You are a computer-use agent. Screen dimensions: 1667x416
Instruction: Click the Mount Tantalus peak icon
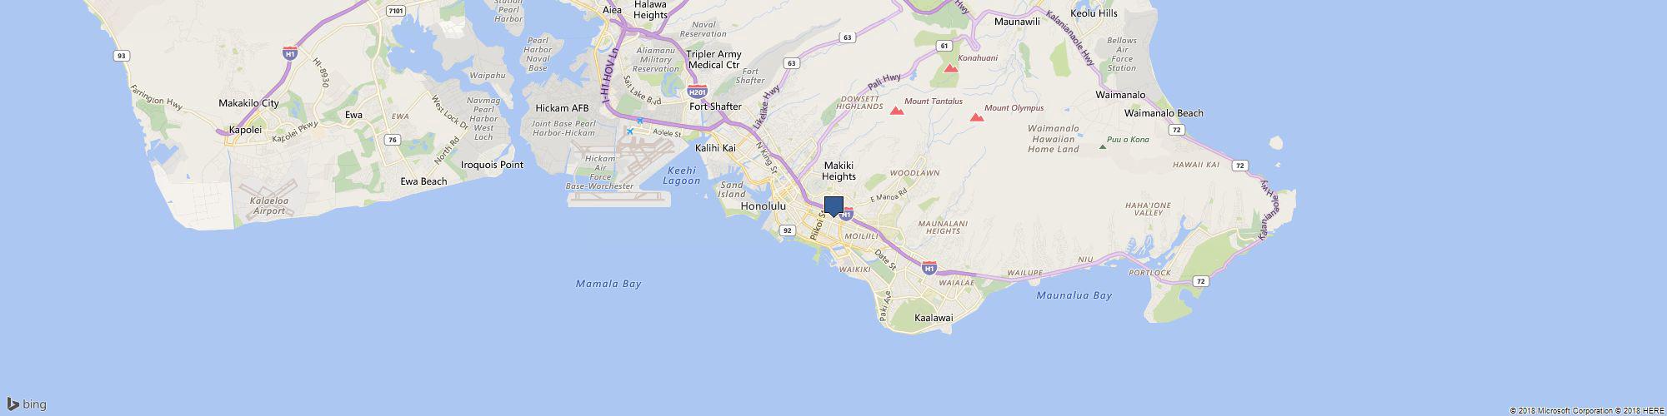point(897,110)
